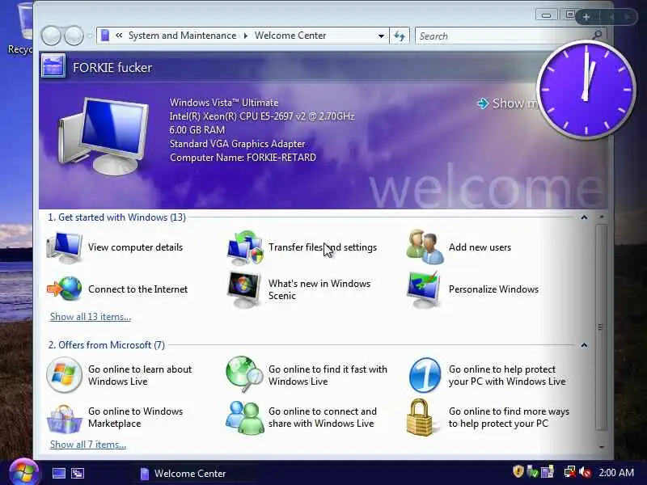Click the gold padlock protect PC icon
This screenshot has width=647, height=485.
tap(420, 417)
